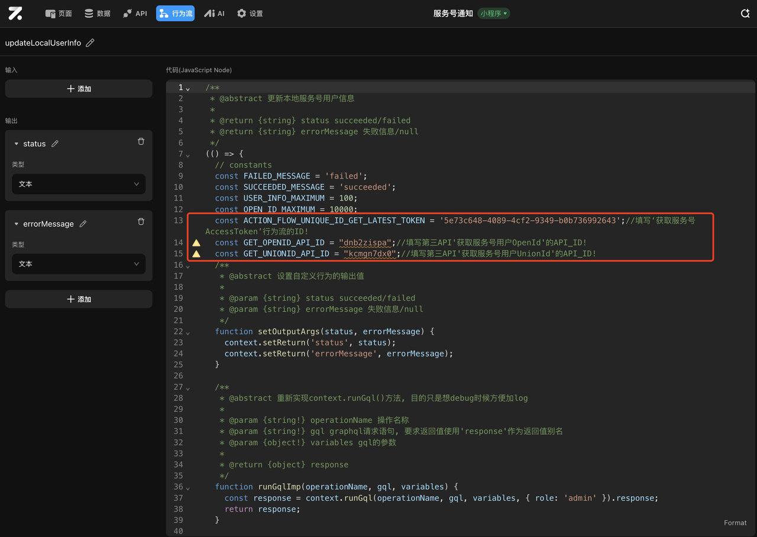Open the 页面 tab
757x537 pixels.
click(x=59, y=13)
